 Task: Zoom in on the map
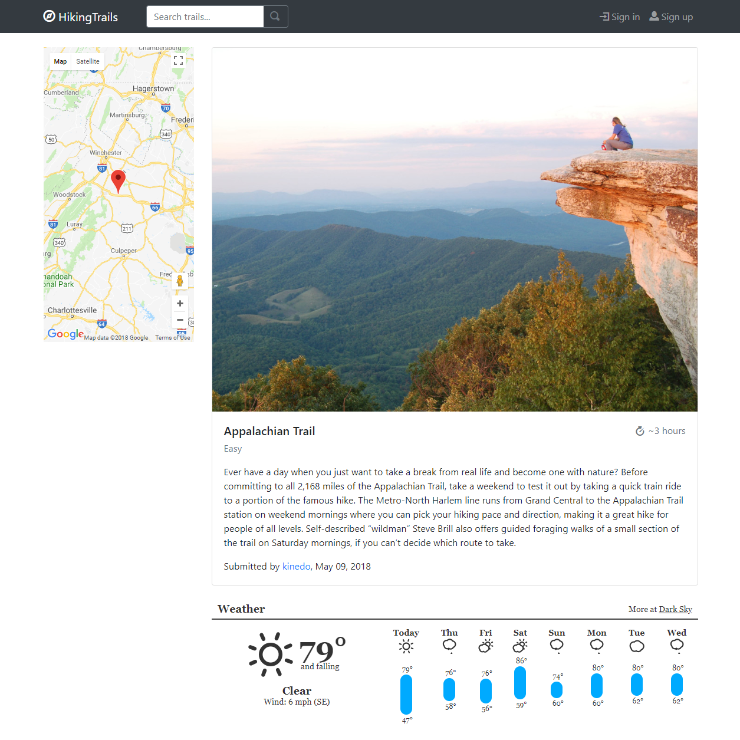(x=180, y=303)
